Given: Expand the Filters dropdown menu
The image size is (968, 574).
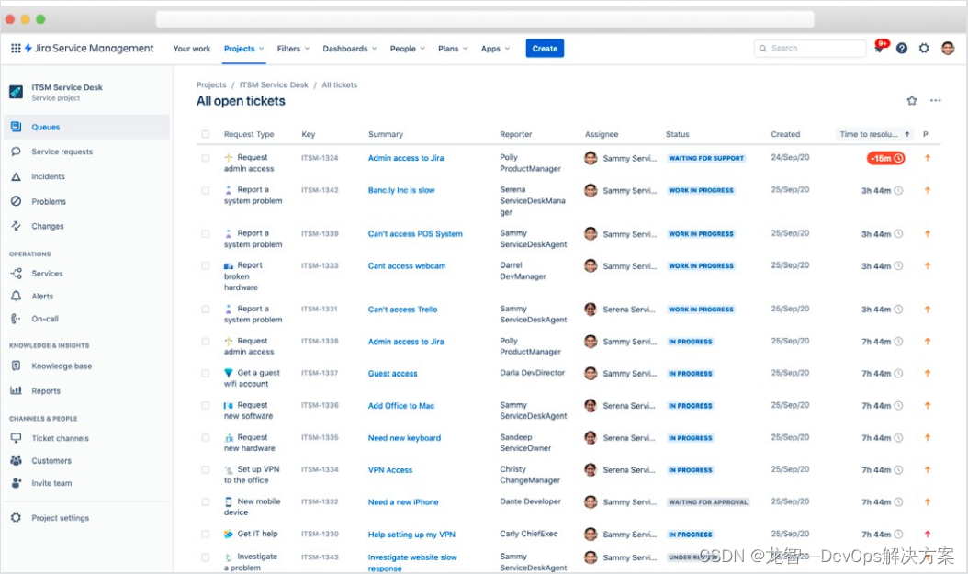Looking at the screenshot, I should coord(293,49).
